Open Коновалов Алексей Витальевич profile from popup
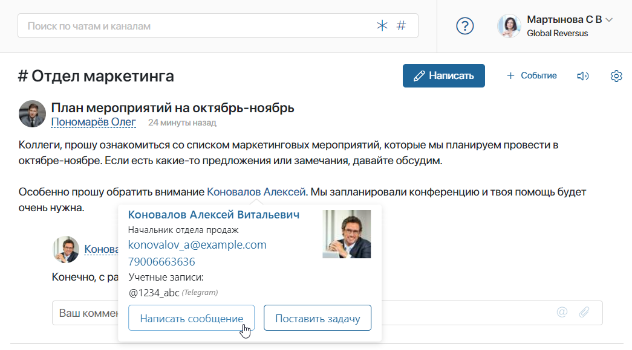 (213, 215)
